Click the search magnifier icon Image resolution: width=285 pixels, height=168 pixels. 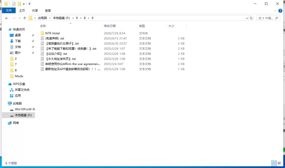(x=277, y=18)
